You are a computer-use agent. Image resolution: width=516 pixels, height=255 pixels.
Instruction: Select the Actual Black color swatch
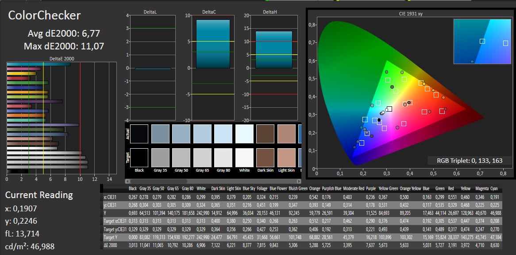139,134
